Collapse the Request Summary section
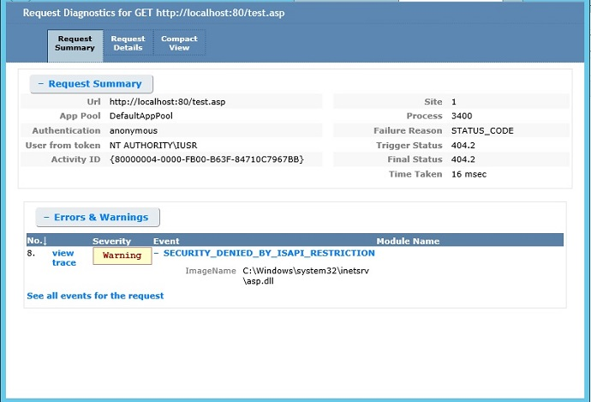The width and height of the screenshot is (591, 402). (x=91, y=84)
